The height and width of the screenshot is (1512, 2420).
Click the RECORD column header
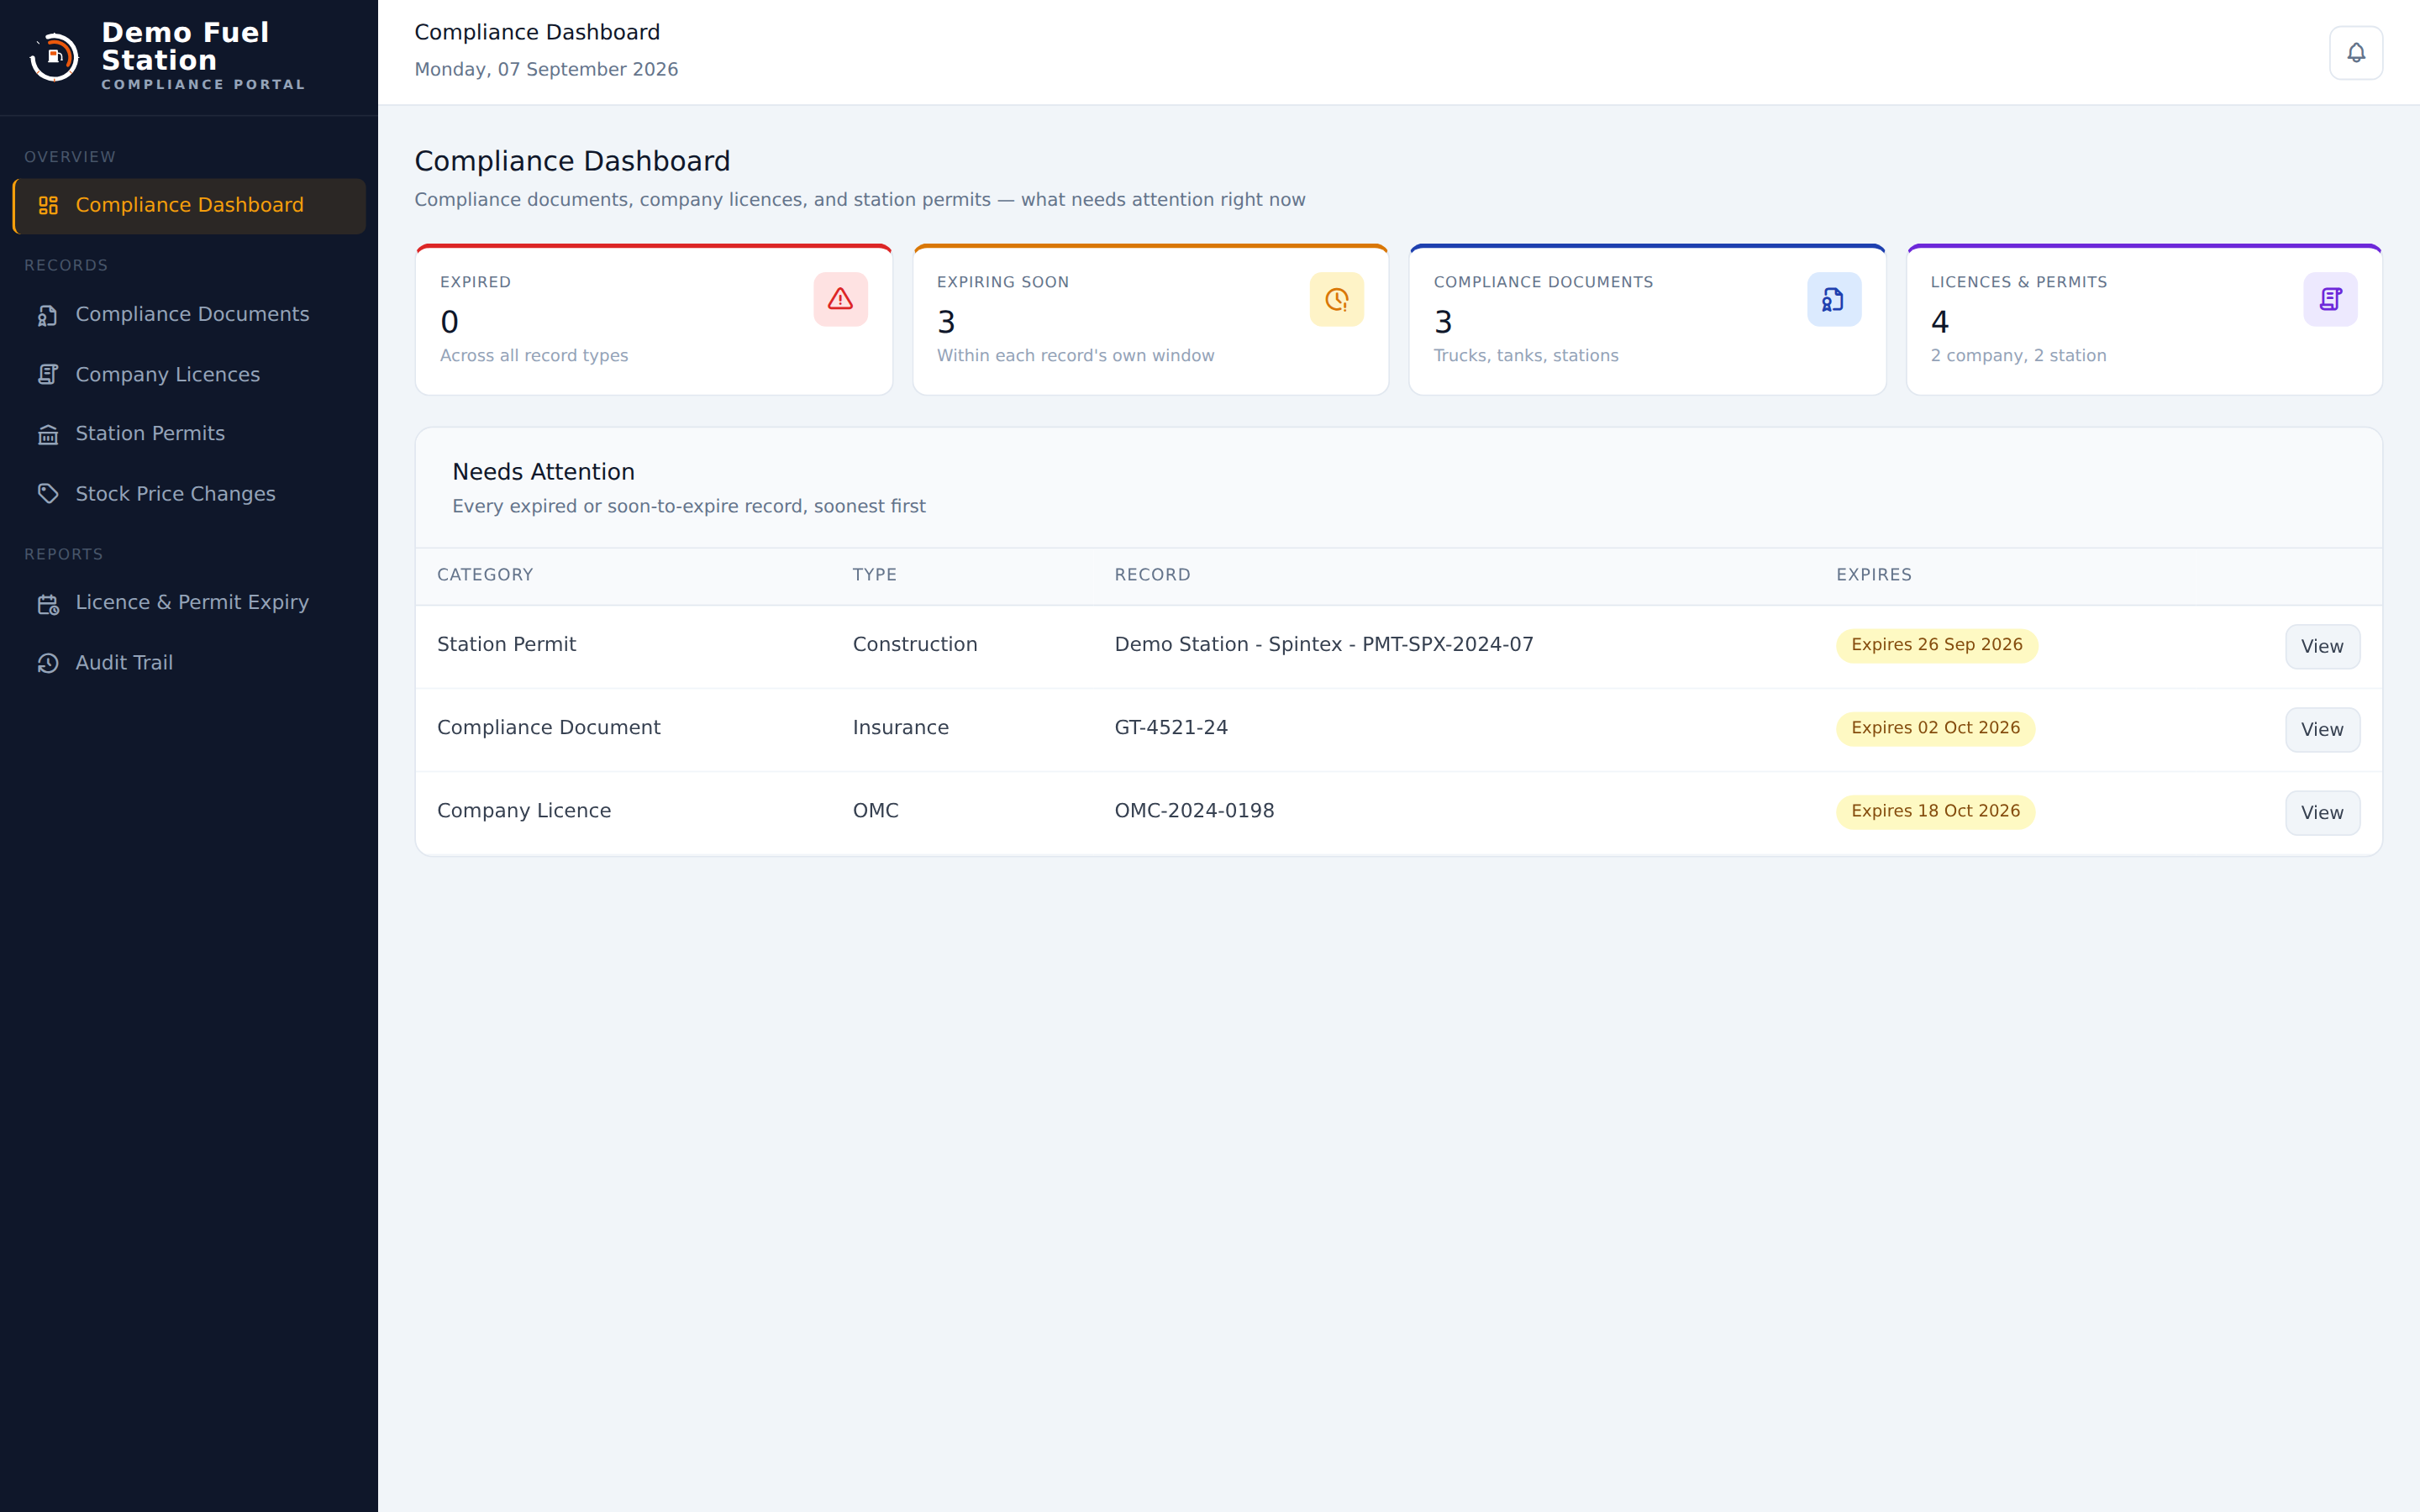[x=1152, y=575]
